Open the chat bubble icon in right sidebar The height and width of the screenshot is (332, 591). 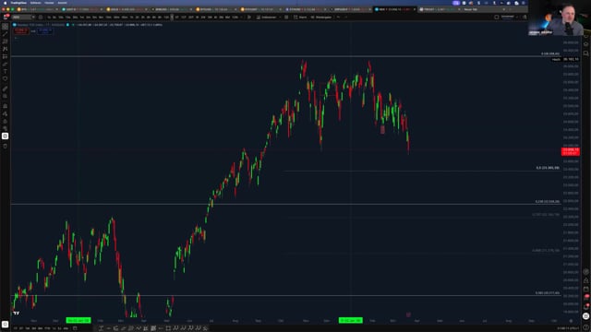point(586,53)
